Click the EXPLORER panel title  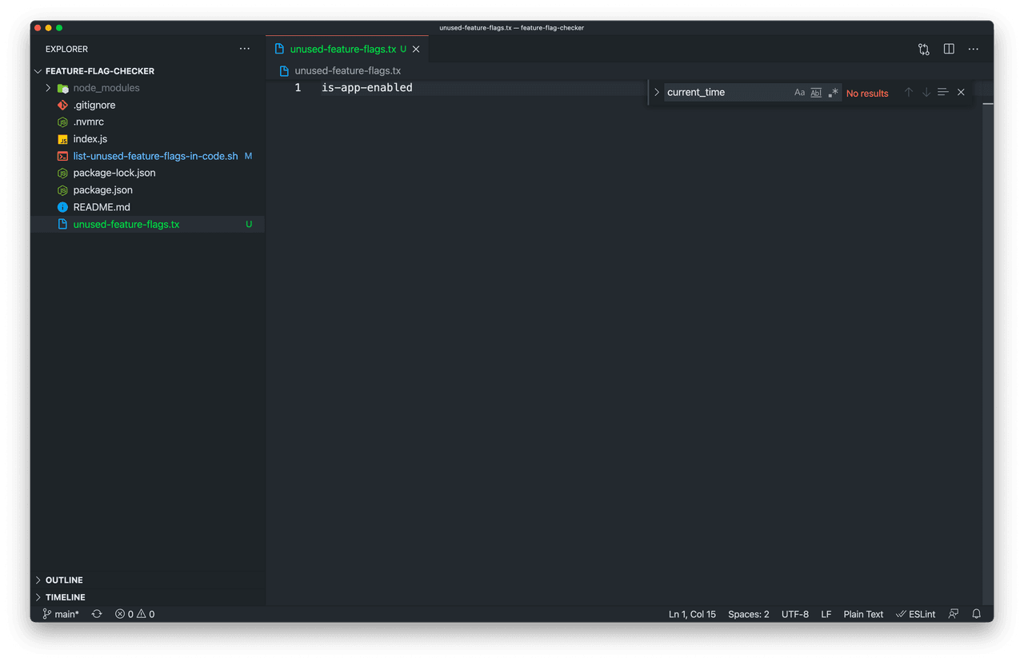[66, 50]
